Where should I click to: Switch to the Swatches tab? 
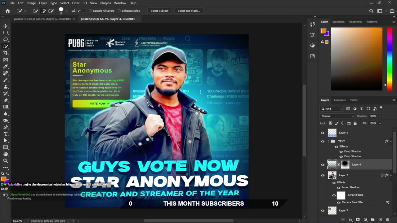coord(338,22)
